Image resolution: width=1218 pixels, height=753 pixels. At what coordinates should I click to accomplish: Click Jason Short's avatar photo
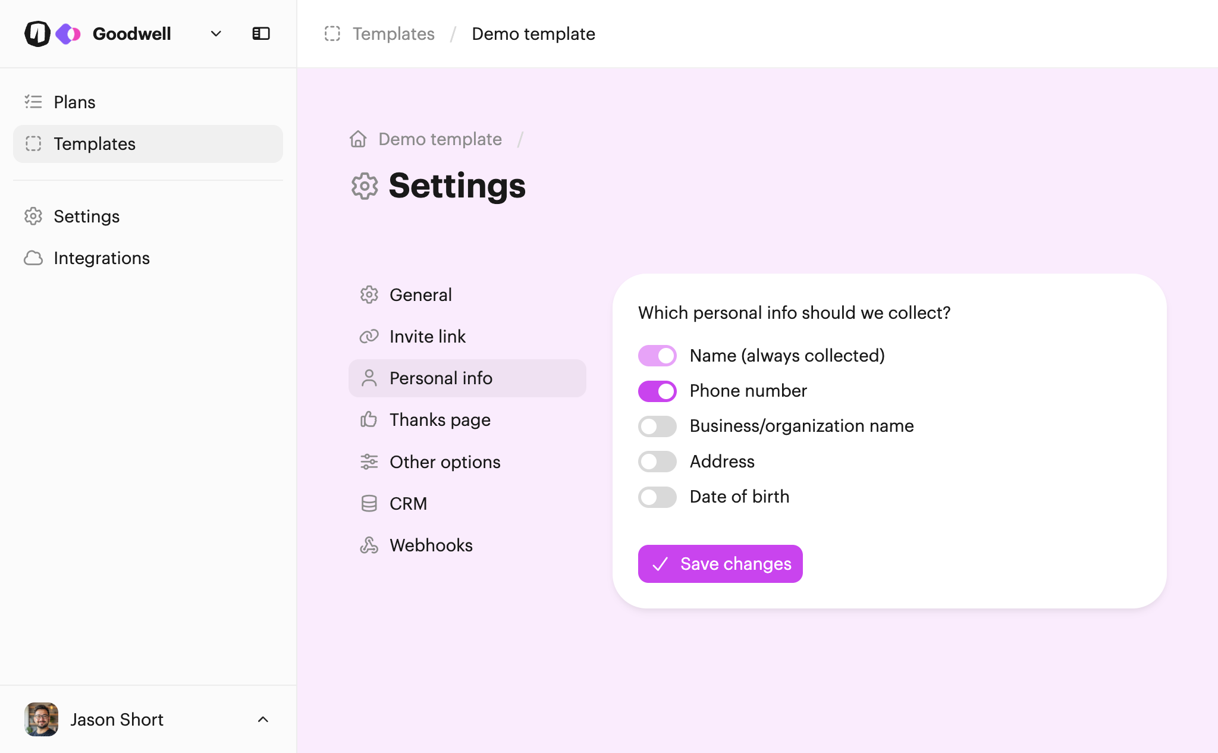(42, 720)
